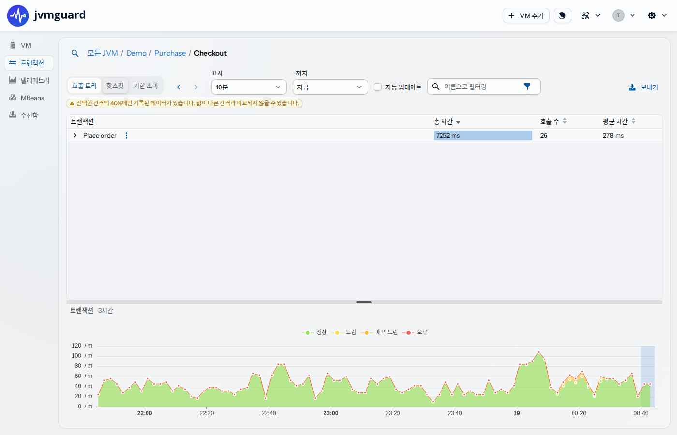Click the 트랜잭션 column header
The image size is (677, 435).
click(82, 122)
